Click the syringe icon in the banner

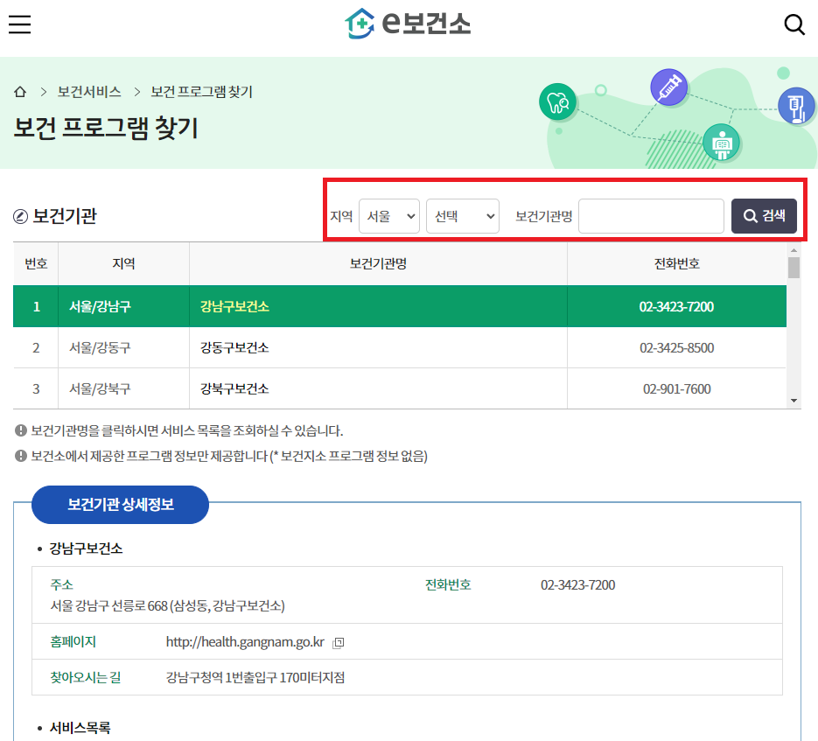tap(669, 87)
